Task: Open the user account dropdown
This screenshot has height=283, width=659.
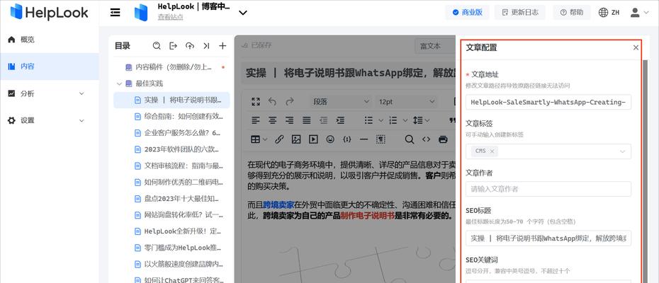Action: [640, 13]
